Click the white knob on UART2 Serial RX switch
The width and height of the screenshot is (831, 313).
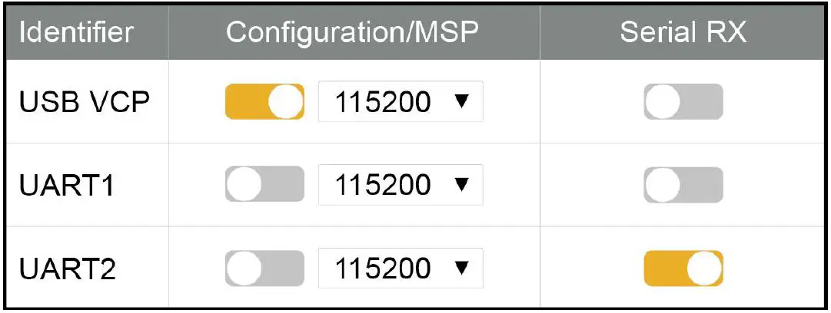pyautogui.click(x=705, y=269)
